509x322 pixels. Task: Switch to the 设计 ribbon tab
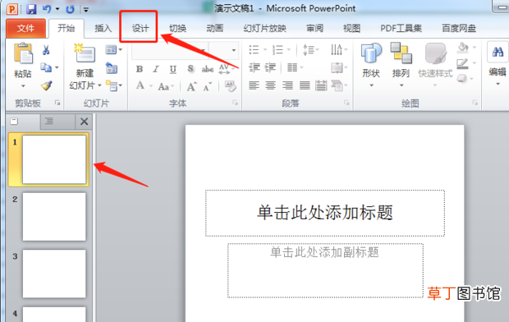140,28
